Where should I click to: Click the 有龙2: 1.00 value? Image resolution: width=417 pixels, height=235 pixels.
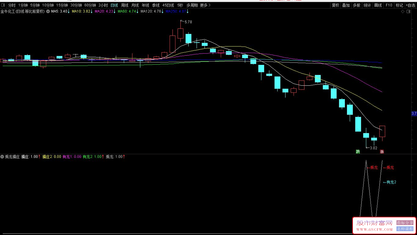click(x=93, y=157)
